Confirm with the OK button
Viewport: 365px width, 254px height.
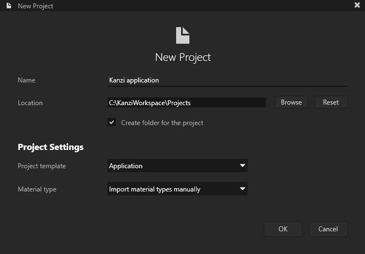[282, 229]
